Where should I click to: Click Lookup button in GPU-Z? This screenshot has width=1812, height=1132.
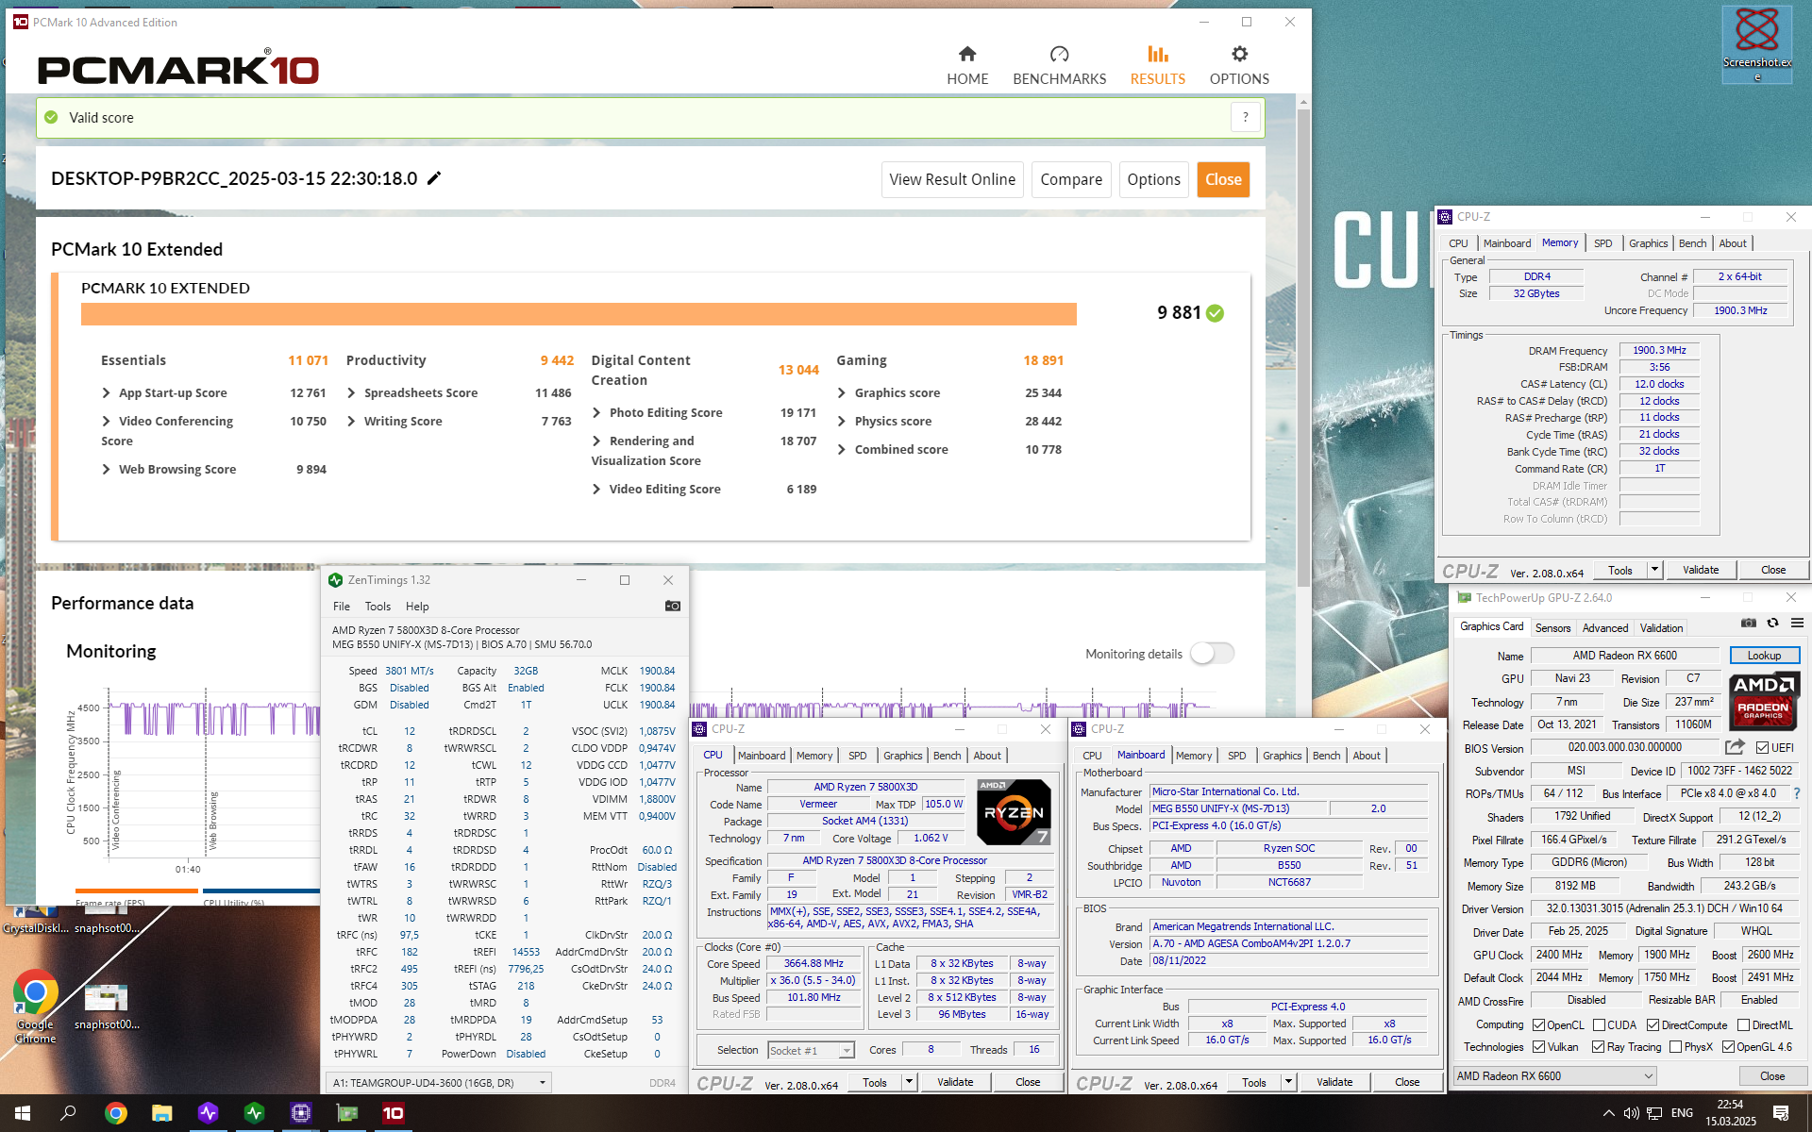point(1764,655)
